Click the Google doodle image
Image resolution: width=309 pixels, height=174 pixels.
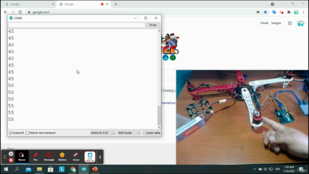170,47
